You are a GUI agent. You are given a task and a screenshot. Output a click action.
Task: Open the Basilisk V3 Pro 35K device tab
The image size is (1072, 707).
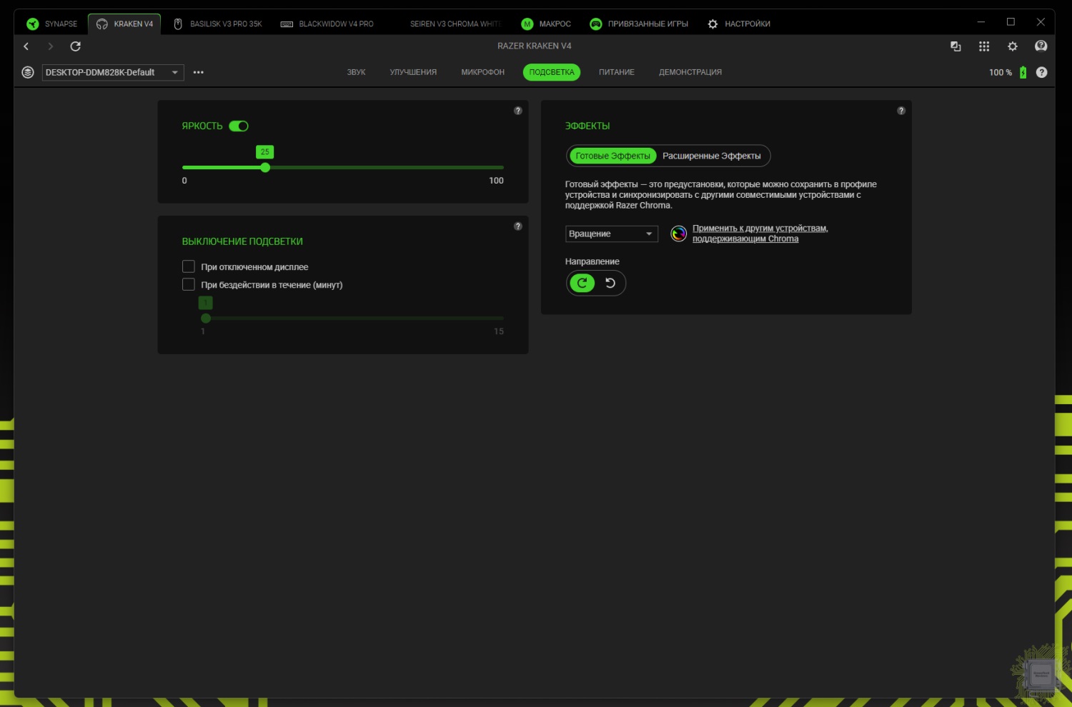pyautogui.click(x=218, y=24)
